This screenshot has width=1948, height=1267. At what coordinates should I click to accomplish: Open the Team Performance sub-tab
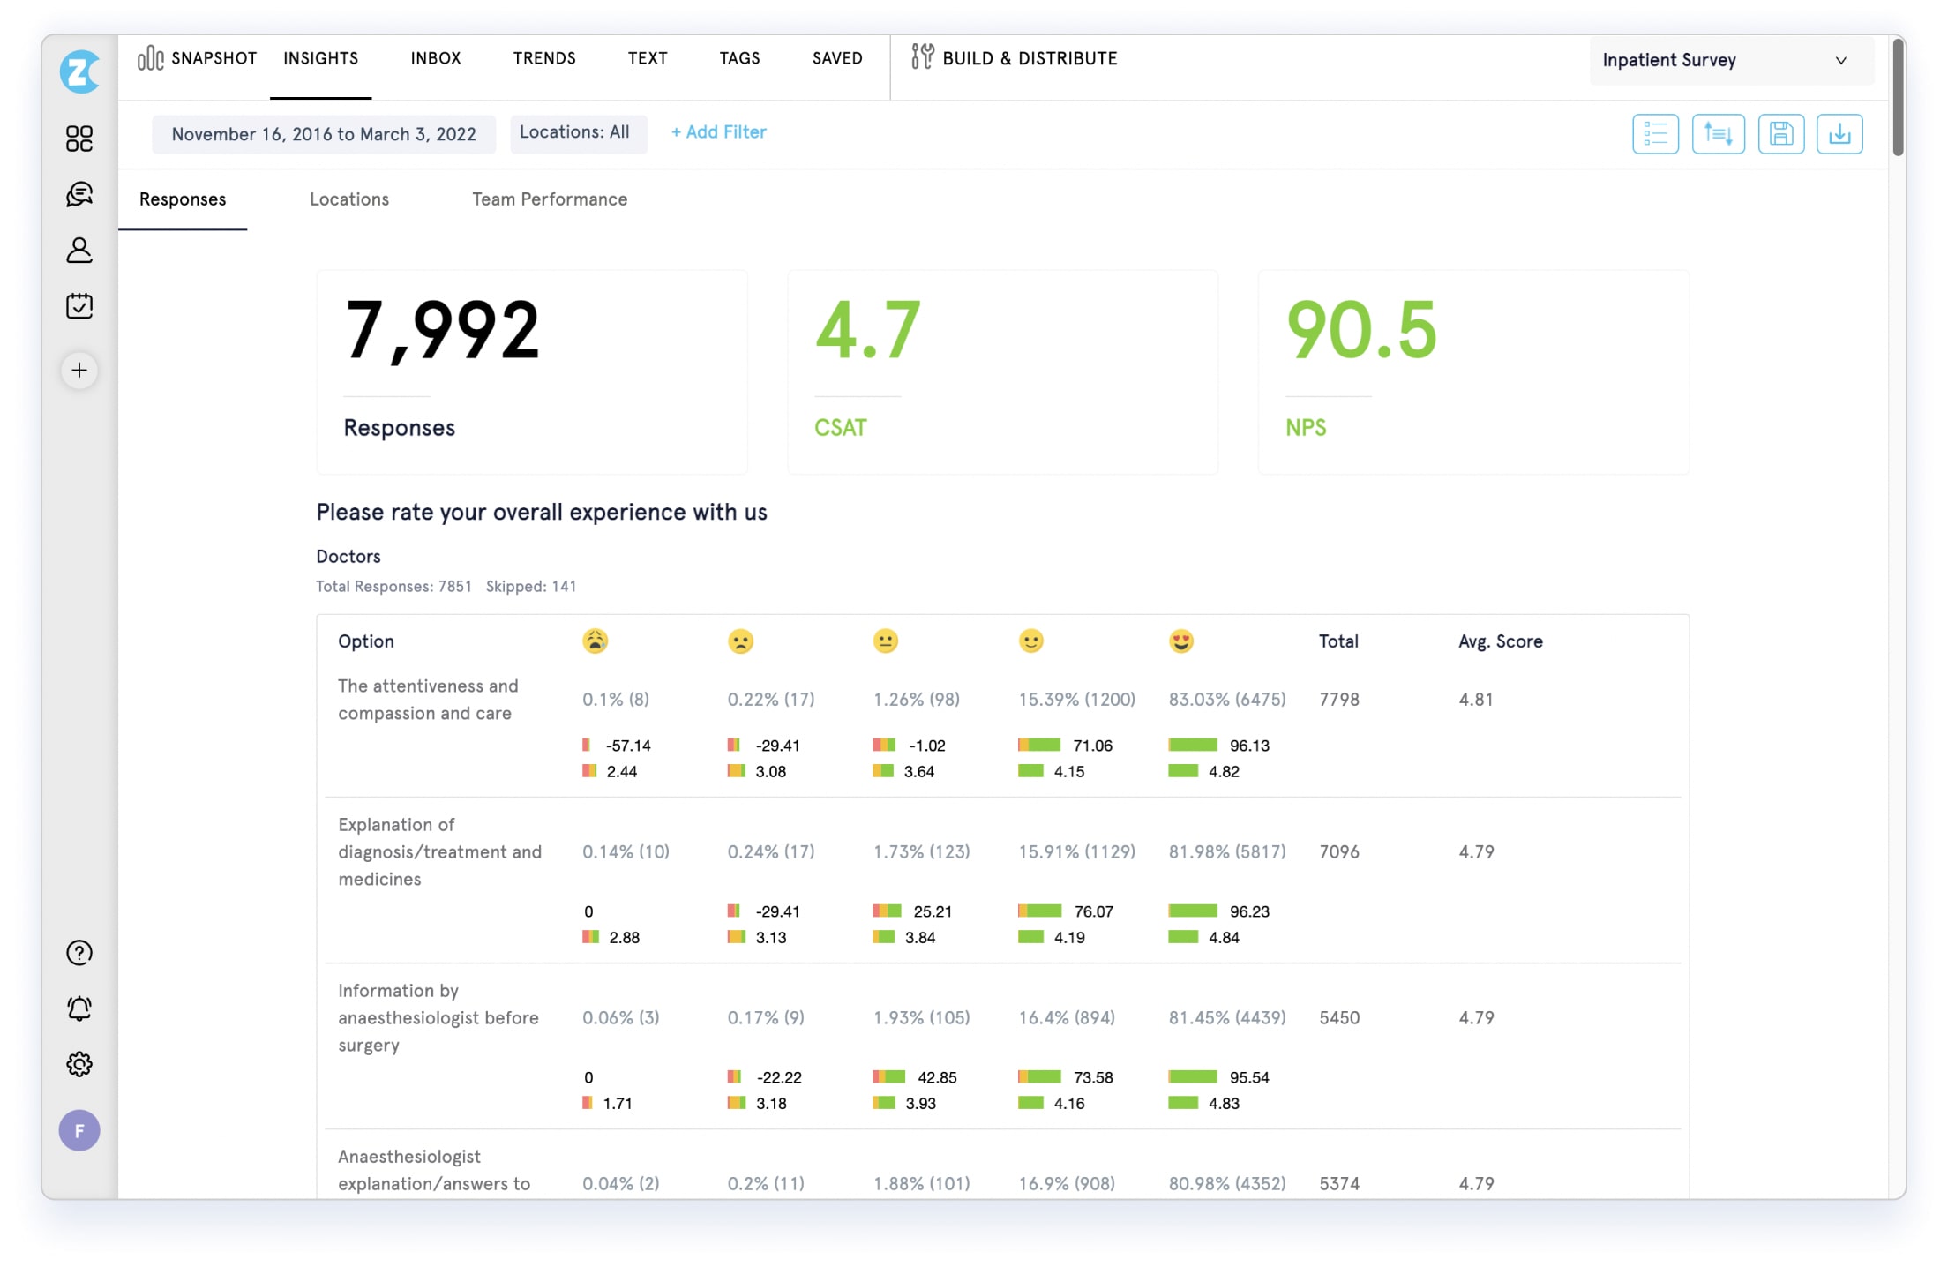(x=550, y=199)
